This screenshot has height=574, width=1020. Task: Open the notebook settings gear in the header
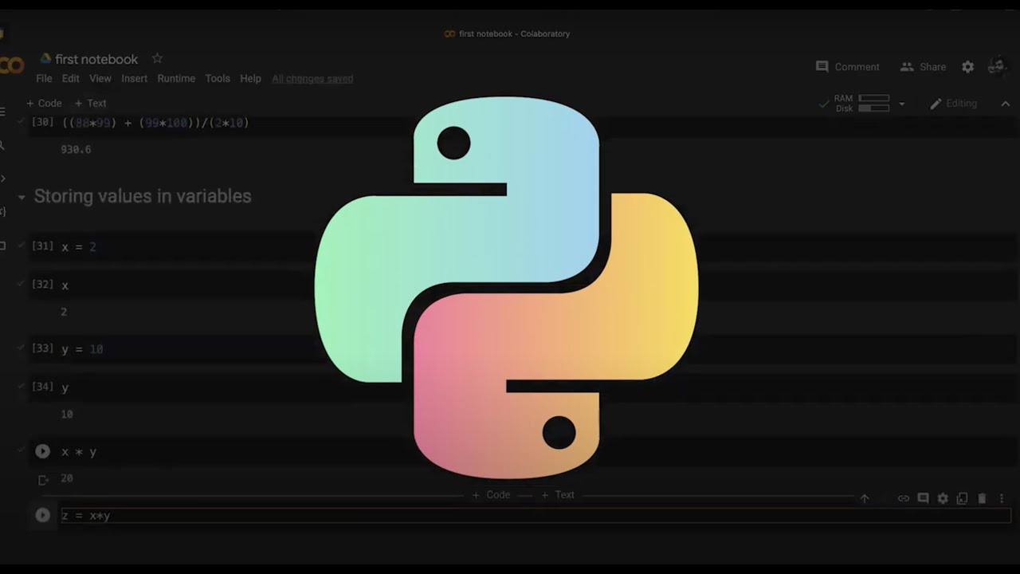coord(967,67)
